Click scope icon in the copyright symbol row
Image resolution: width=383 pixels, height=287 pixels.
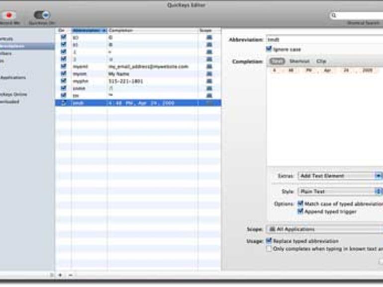pos(209,37)
